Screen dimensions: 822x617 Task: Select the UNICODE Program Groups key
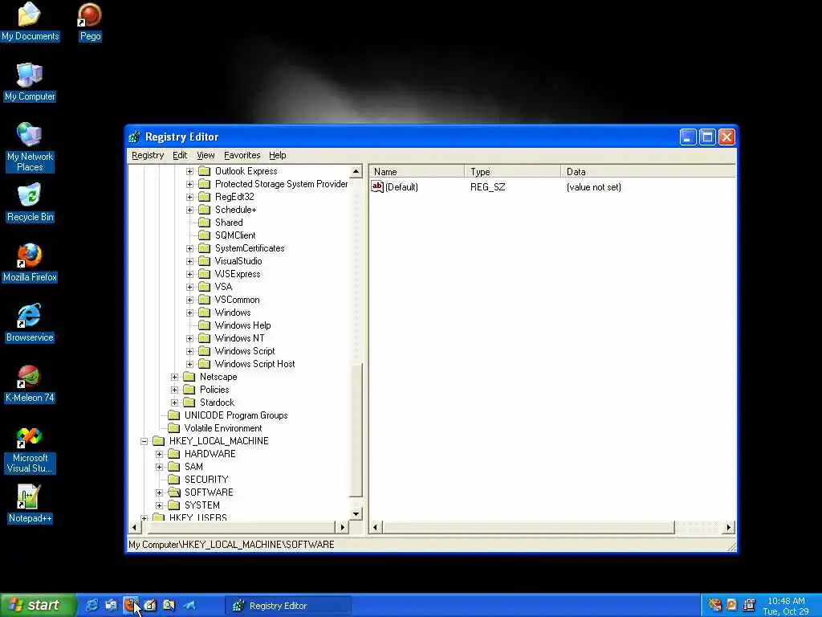[x=236, y=415]
